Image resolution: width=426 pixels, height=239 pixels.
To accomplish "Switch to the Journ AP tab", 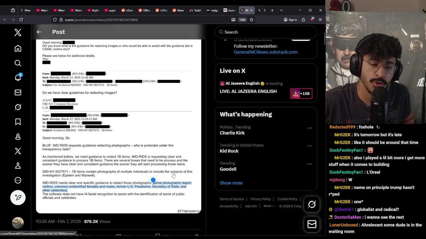I will (229, 10).
